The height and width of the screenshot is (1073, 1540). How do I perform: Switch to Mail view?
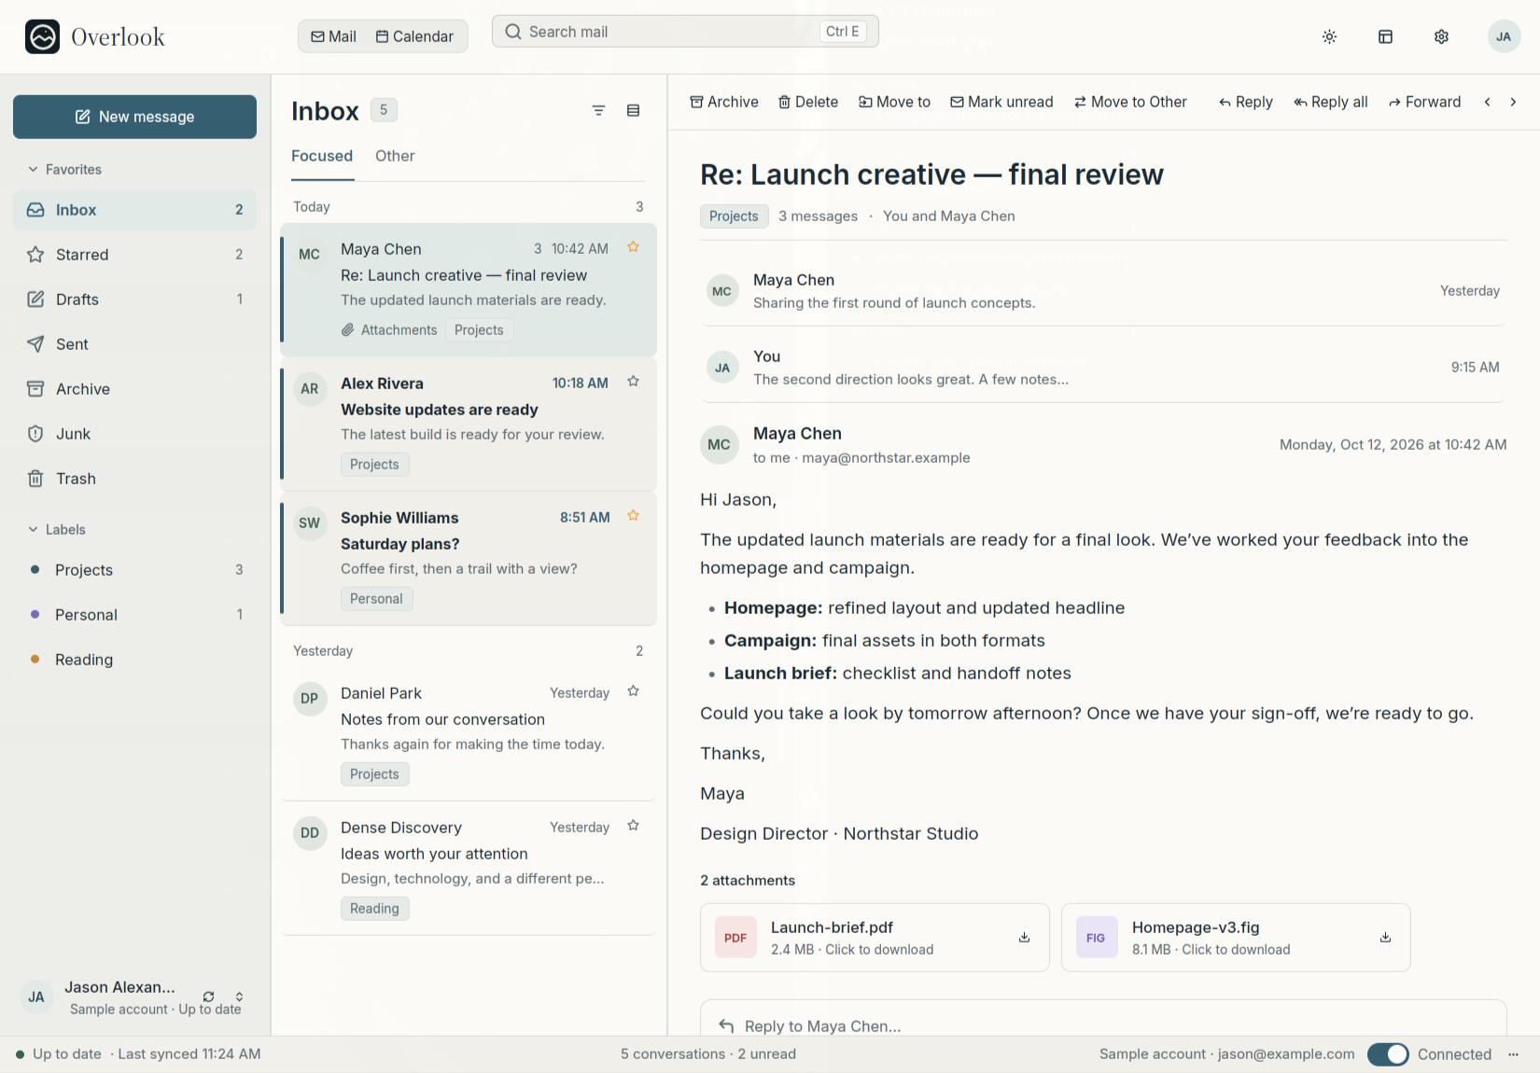[333, 36]
